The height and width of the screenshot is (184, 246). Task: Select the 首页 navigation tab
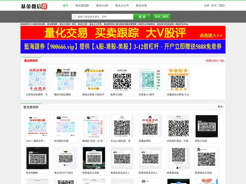click(66, 5)
